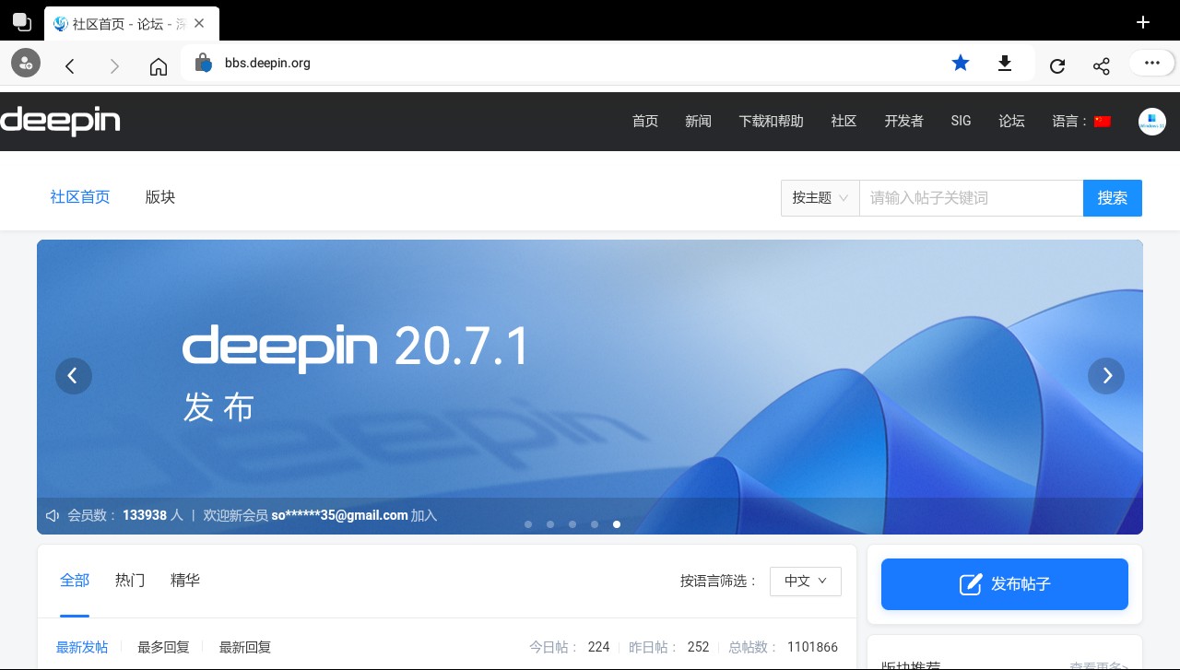This screenshot has height=670, width=1180.
Task: Open 新闻 in the top navigation
Action: [x=699, y=121]
